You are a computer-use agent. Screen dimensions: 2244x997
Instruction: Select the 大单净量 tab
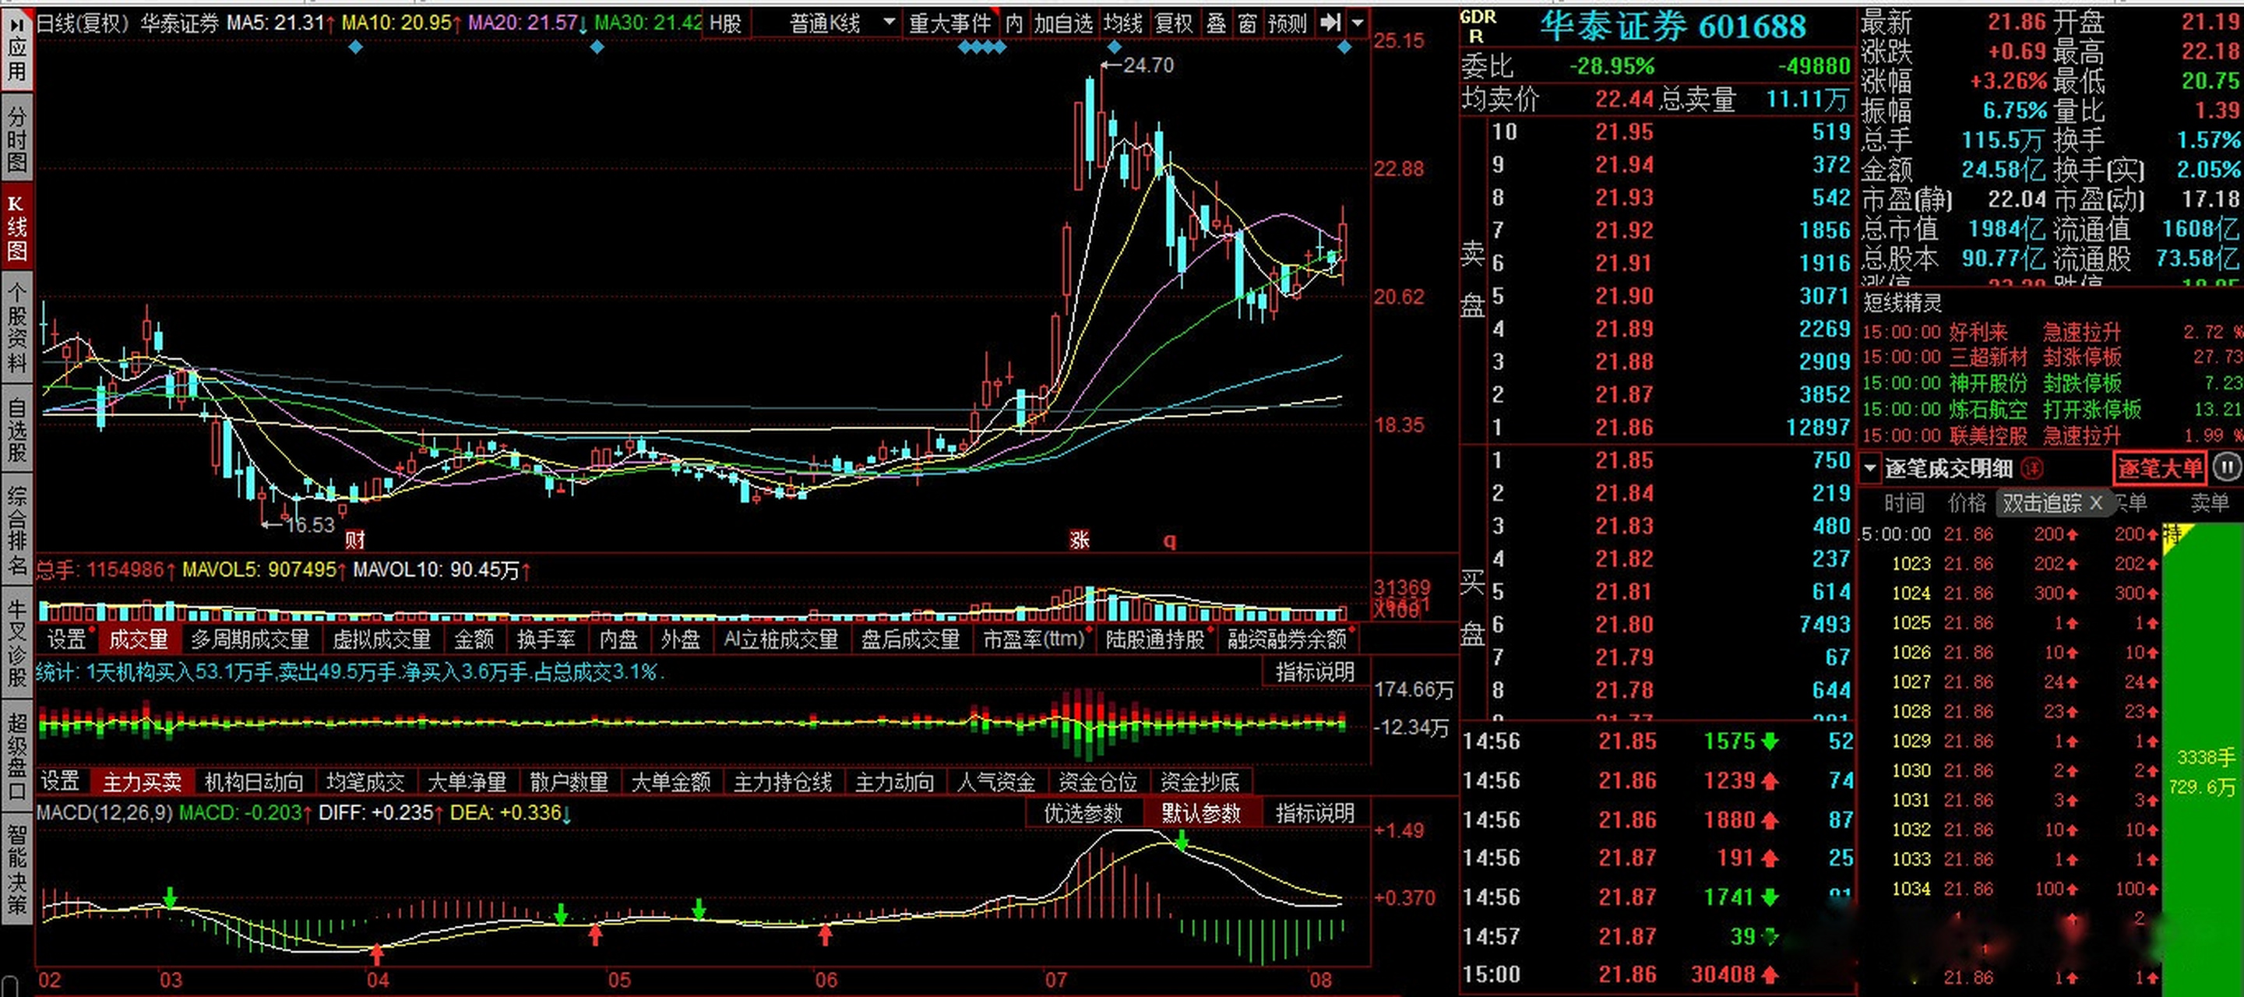click(x=467, y=782)
